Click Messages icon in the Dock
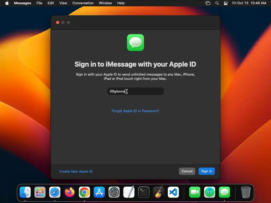This screenshot has height=203, width=271. [224, 192]
